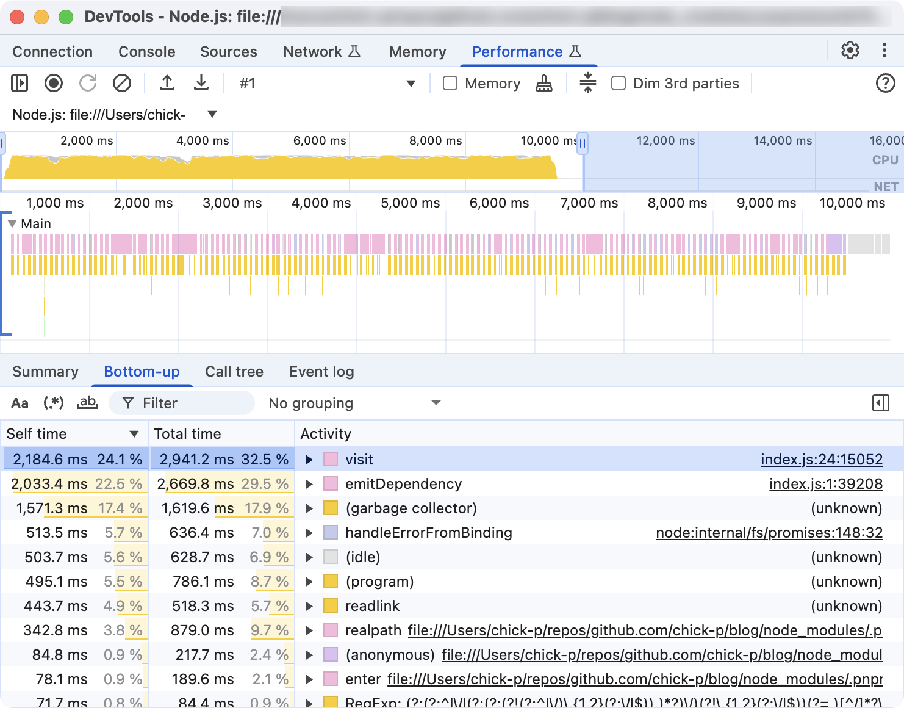The width and height of the screenshot is (904, 708).
Task: Click the reload and record icon
Action: tap(88, 83)
